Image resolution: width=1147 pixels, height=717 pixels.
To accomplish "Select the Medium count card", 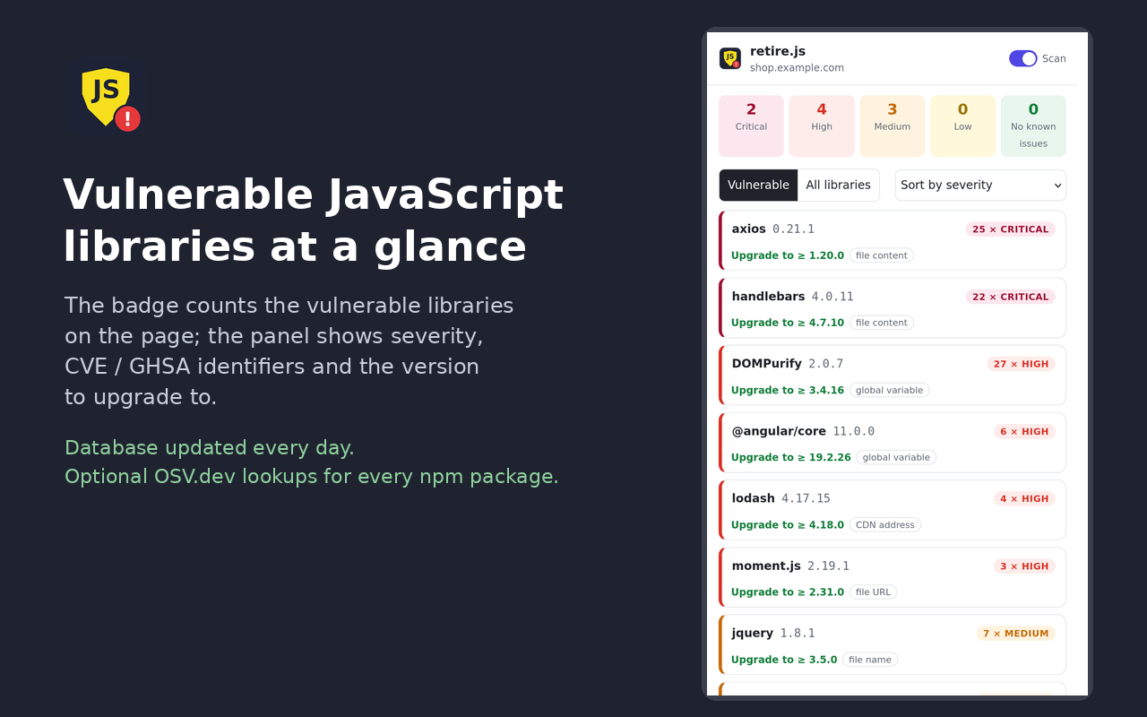I will (893, 126).
